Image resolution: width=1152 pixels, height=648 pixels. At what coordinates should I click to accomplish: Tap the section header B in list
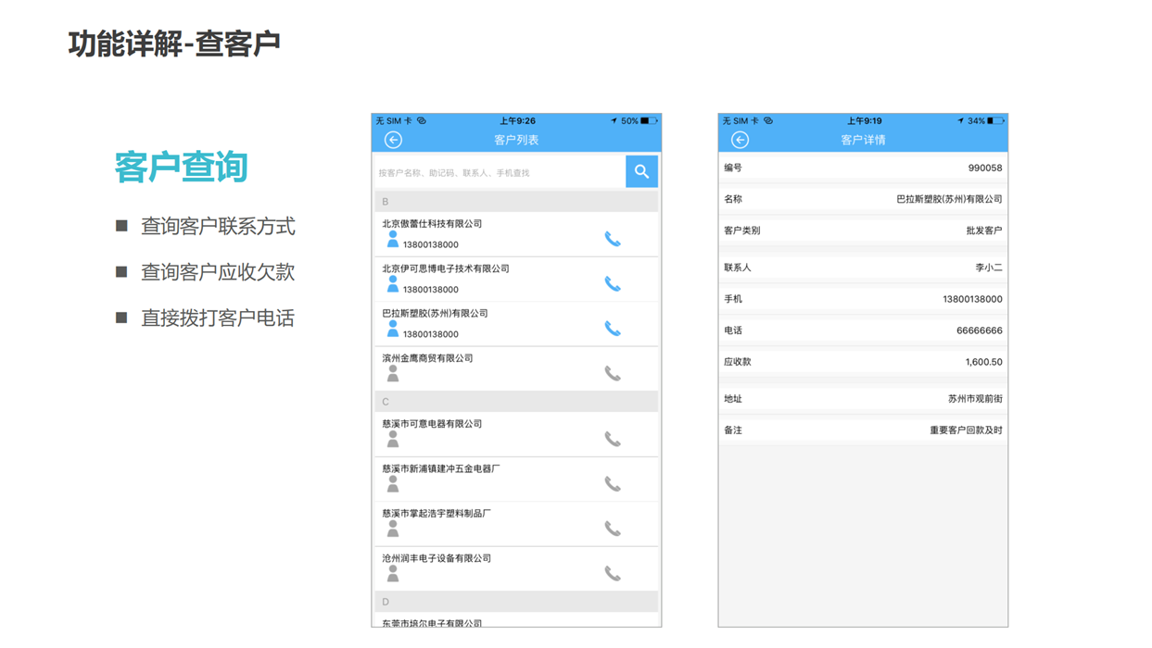pyautogui.click(x=516, y=202)
